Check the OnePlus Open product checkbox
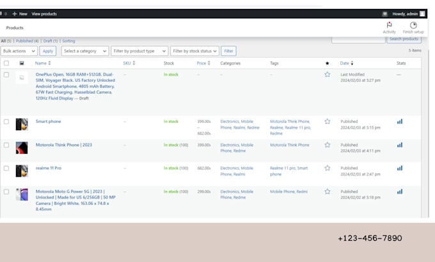Viewport: 435px width, 262px height. click(x=6, y=75)
